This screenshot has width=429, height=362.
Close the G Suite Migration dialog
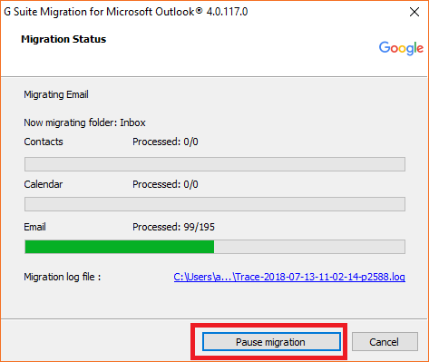pyautogui.click(x=414, y=12)
